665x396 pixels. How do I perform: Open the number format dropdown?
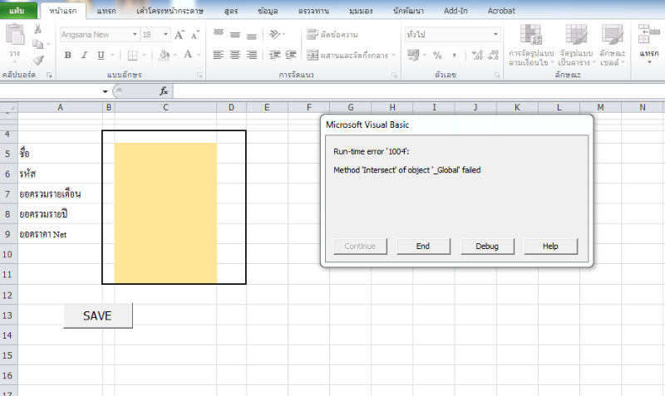495,35
